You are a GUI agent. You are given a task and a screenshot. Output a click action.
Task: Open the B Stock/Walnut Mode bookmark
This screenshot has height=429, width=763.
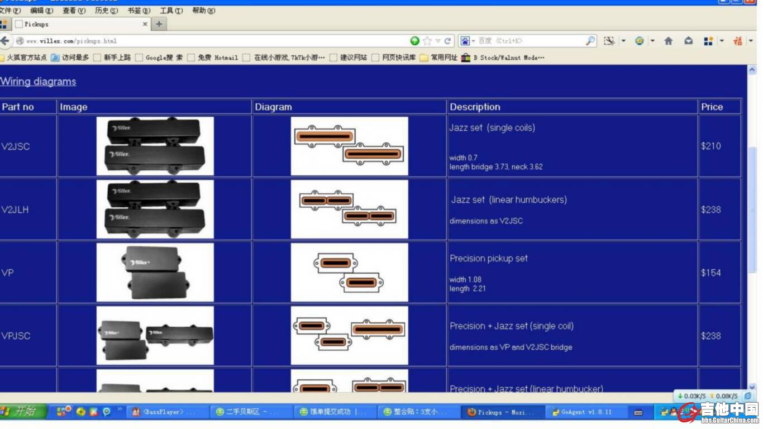[x=503, y=58]
